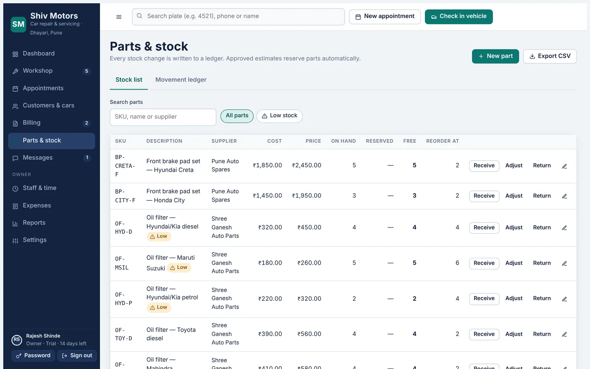590x369 pixels.
Task: Switch to Stock list tab
Action: pyautogui.click(x=129, y=80)
